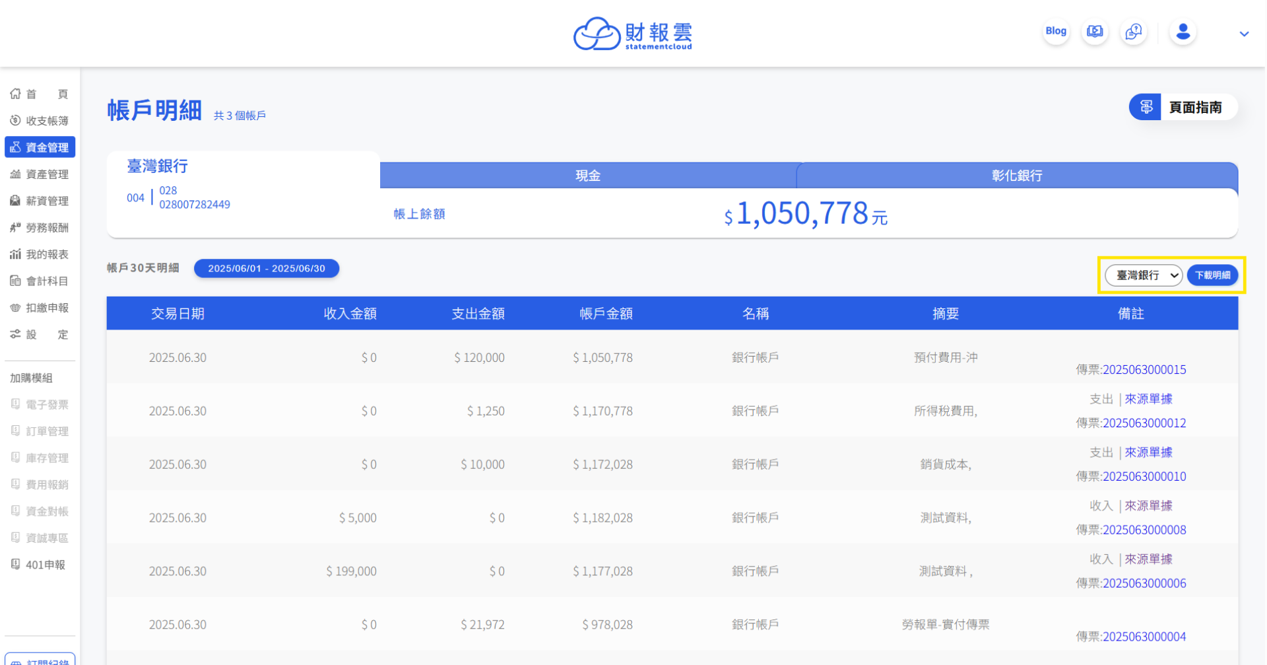Expand the account chevron at top right
Image resolution: width=1267 pixels, height=665 pixels.
(1244, 34)
